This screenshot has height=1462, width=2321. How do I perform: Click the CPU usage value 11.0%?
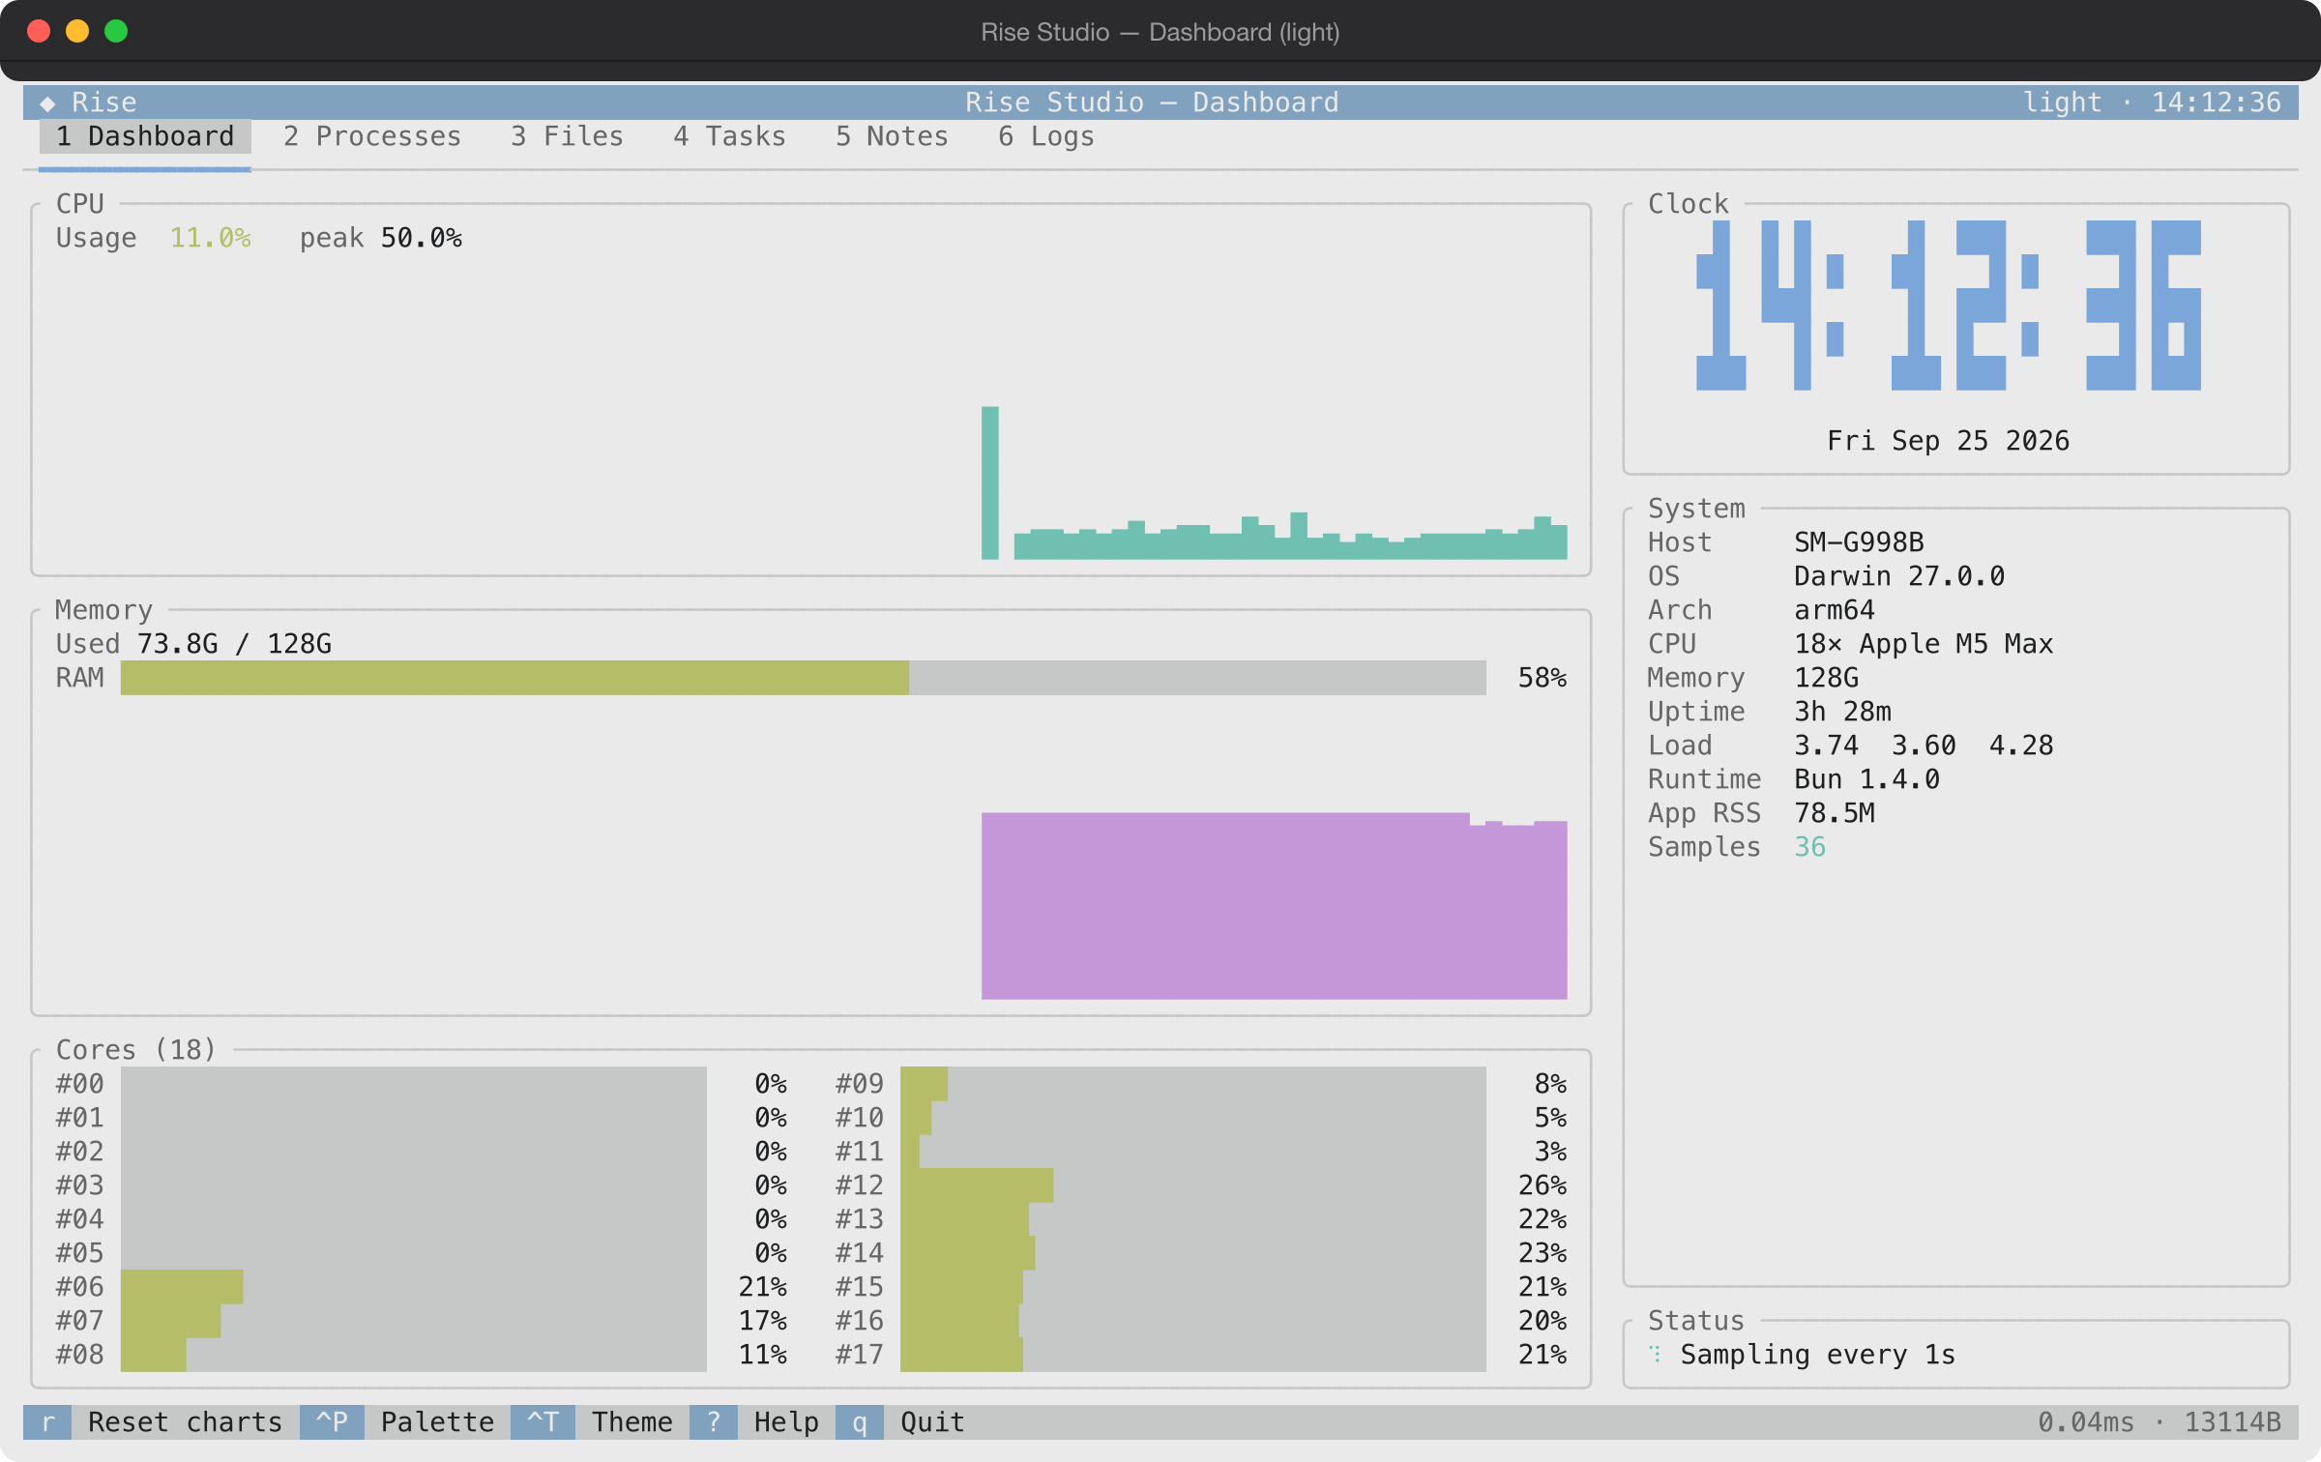tap(210, 238)
